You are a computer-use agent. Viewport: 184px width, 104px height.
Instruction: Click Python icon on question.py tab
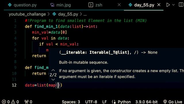[10, 5]
